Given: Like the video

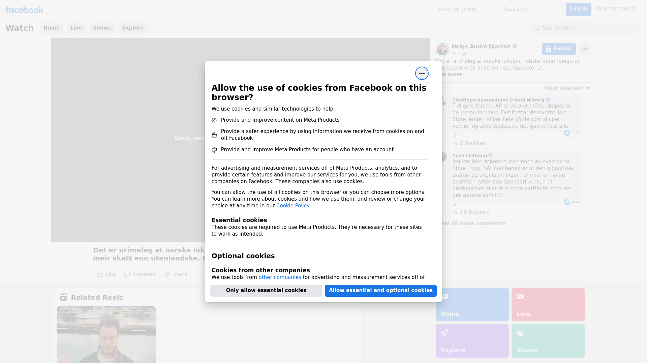Looking at the screenshot, I should pos(106,274).
